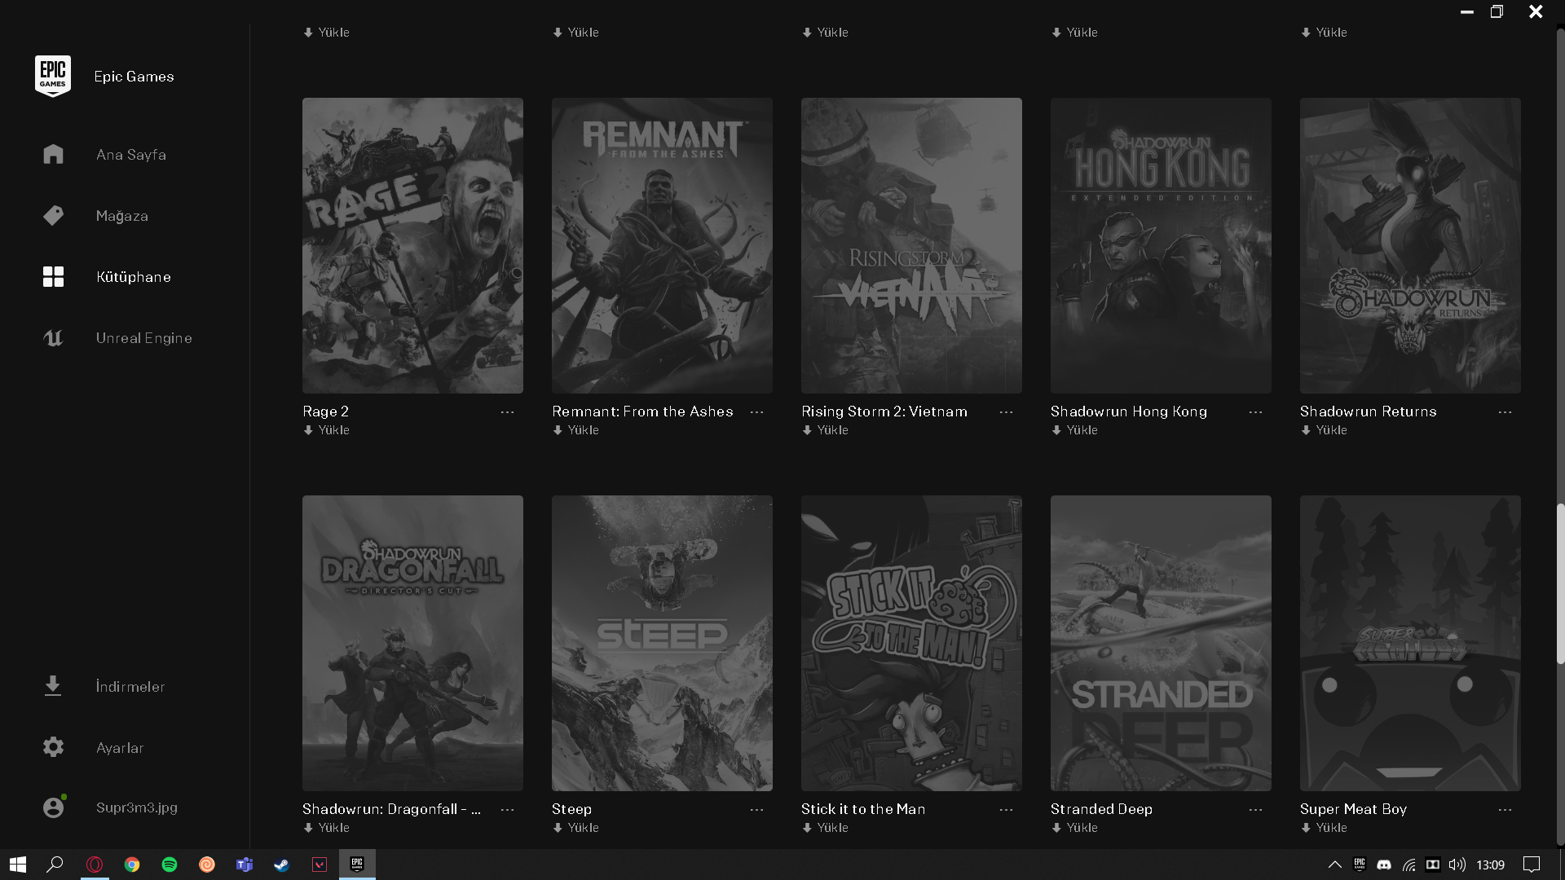Image resolution: width=1565 pixels, height=880 pixels.
Task: Click the Supr3m3.jpg profile avatar icon
Action: tap(53, 807)
